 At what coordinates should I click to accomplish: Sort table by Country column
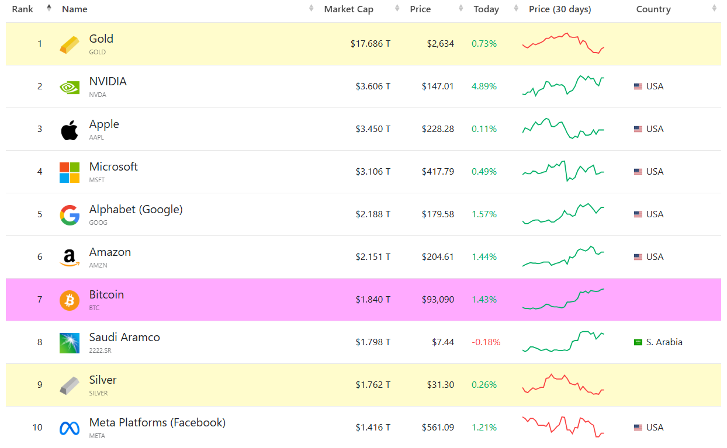(x=653, y=9)
